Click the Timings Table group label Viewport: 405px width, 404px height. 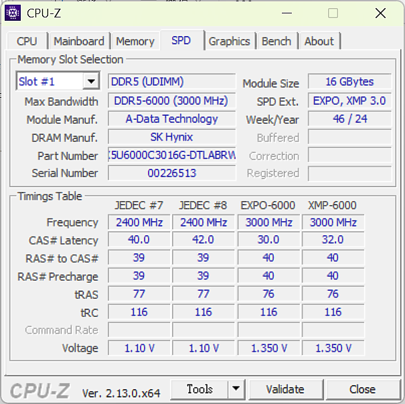tap(50, 196)
